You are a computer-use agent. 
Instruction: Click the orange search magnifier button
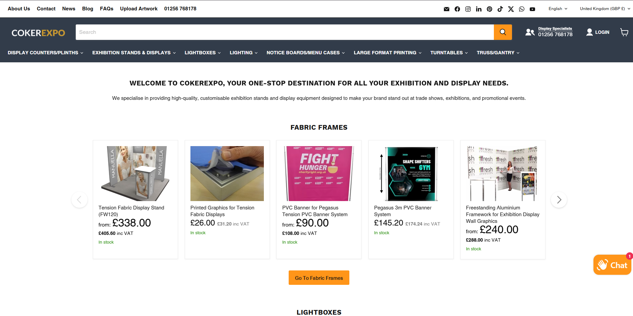pos(503,32)
